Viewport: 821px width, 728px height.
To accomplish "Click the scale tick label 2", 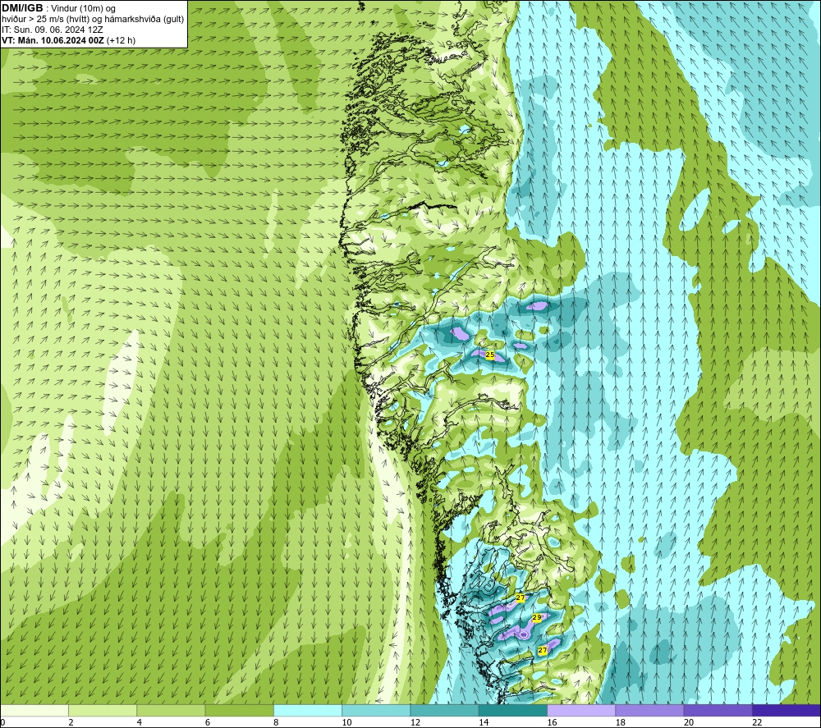I will (71, 723).
